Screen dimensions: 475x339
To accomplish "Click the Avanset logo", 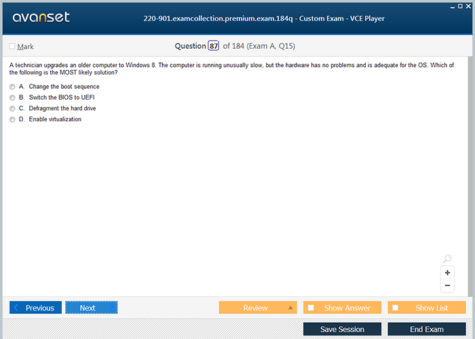I will click(x=41, y=18).
